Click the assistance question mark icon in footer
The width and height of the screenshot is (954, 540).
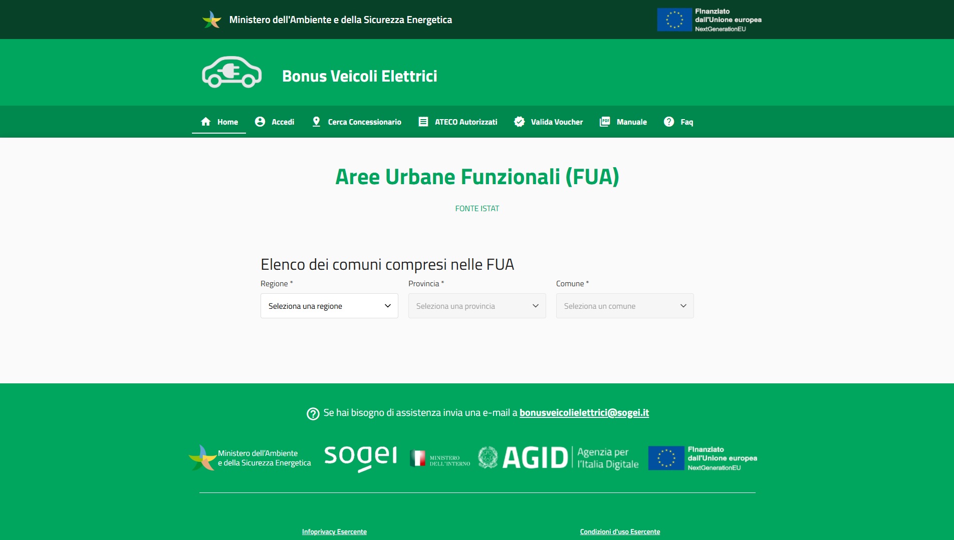(313, 413)
